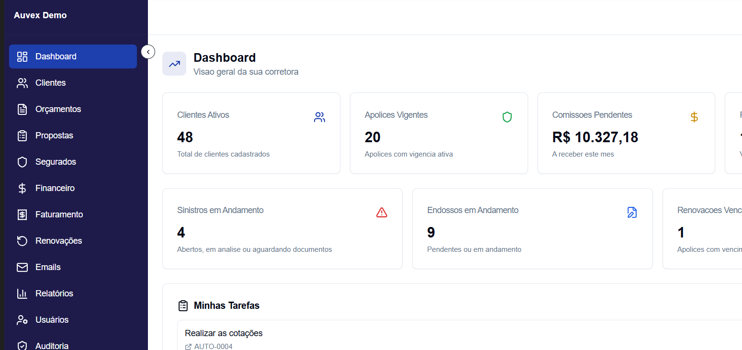Click 'Total de clientes cadastrados' text
The width and height of the screenshot is (742, 350).
point(223,154)
